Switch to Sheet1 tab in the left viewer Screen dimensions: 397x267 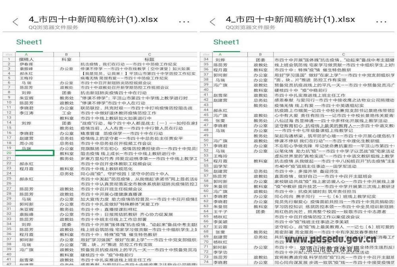(x=29, y=42)
